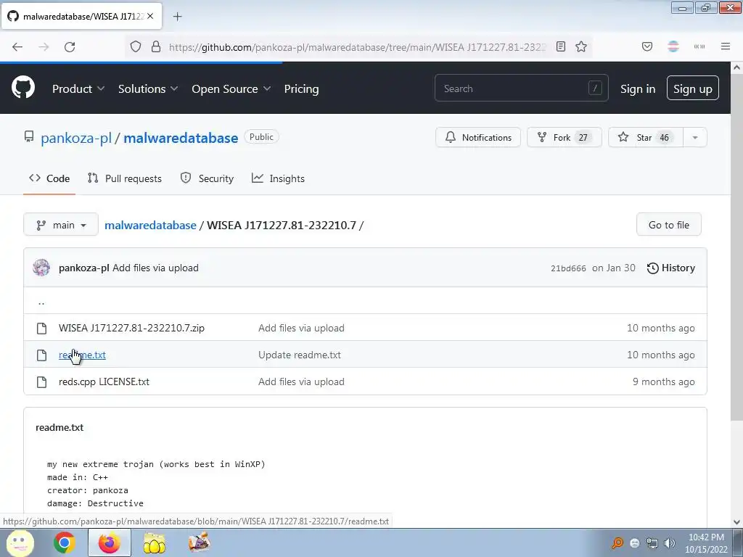743x557 pixels.
Task: Open the Firefox hamburger menu
Action: point(725,46)
